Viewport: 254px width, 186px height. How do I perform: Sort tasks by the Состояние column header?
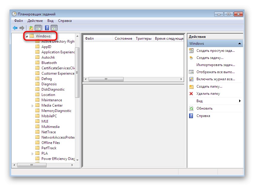tap(124, 38)
